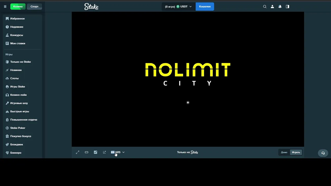Click the Stake Poker chip icon
Viewport: 331px width, 186px height.
(x=7, y=128)
